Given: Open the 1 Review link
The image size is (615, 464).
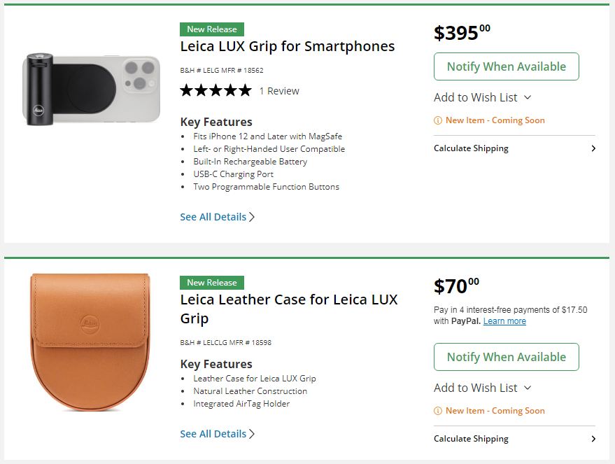Looking at the screenshot, I should (279, 91).
